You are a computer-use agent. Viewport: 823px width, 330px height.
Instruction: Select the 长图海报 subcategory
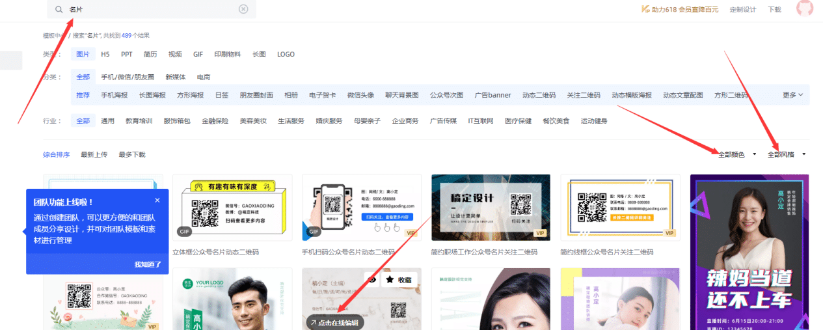[152, 95]
